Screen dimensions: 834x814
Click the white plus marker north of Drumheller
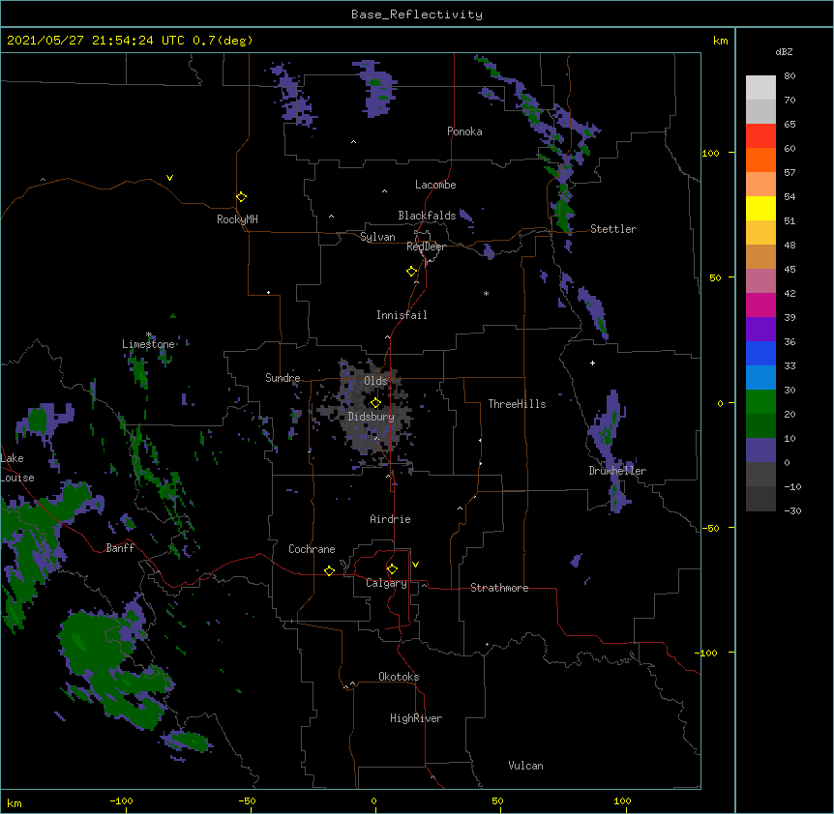click(592, 363)
